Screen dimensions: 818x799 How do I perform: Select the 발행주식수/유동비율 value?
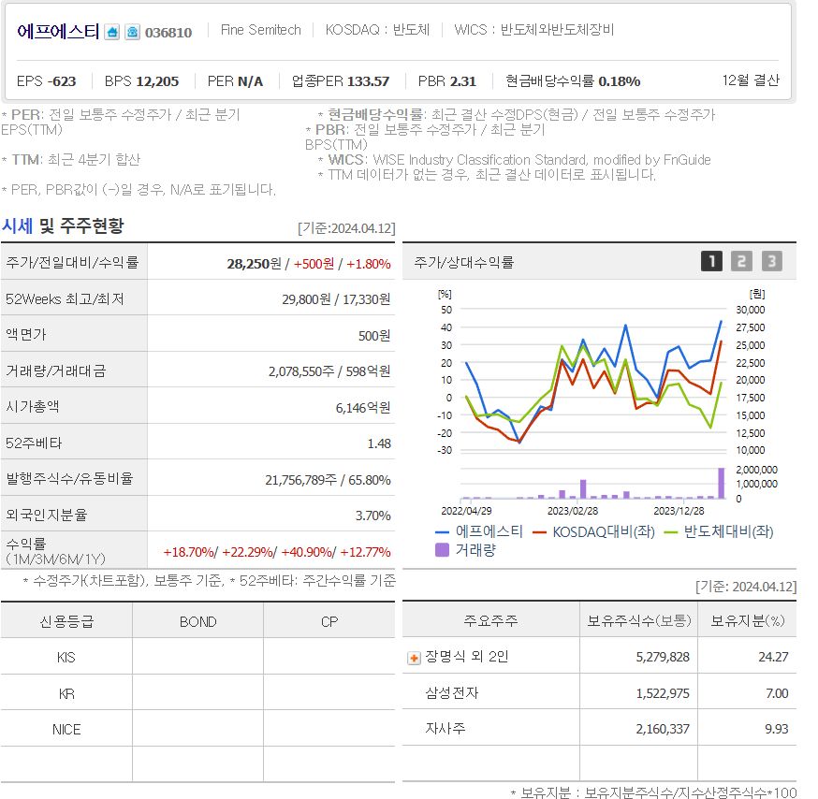(x=328, y=480)
